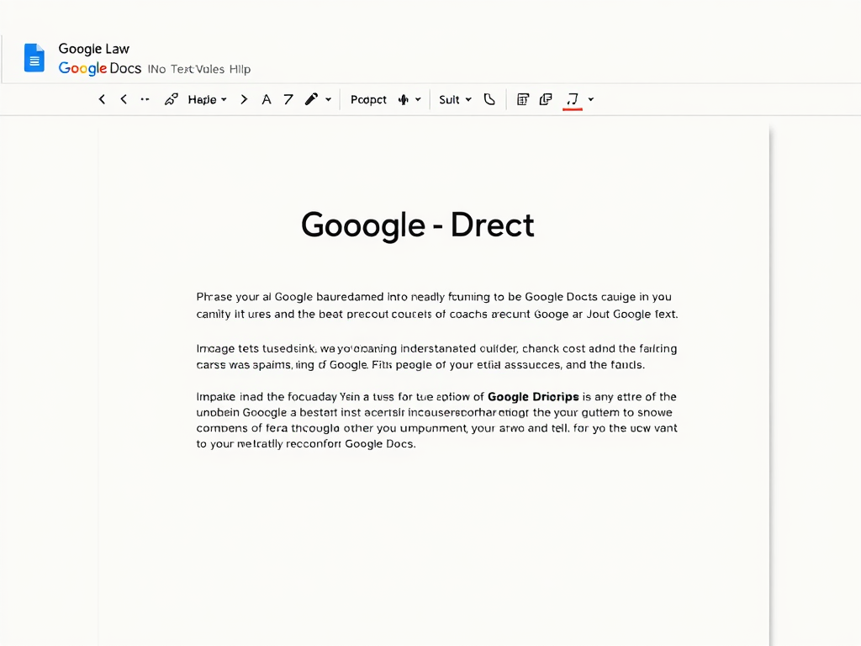Screen dimensions: 861x646
Task: Open the Hllp menu
Action: click(234, 69)
